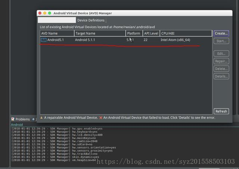Click the Create... button

pyautogui.click(x=221, y=34)
